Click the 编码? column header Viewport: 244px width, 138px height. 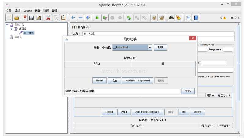click(211, 95)
